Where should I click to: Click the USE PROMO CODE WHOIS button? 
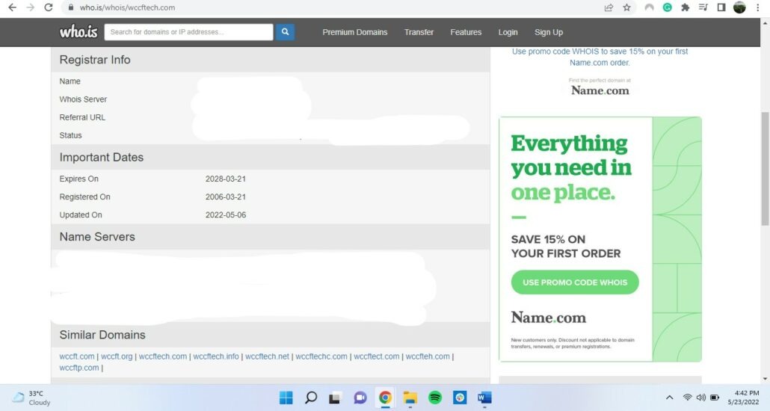[575, 282]
